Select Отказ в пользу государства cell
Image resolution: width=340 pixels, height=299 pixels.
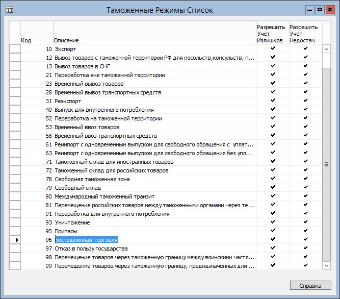(x=155, y=248)
